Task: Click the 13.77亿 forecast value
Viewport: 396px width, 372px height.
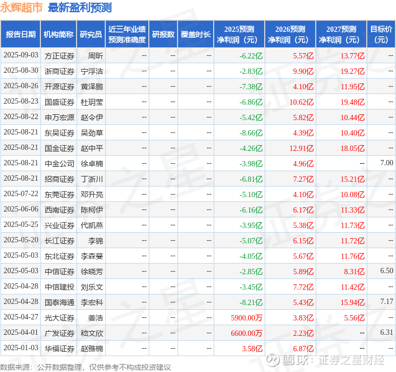Action: 352,56
